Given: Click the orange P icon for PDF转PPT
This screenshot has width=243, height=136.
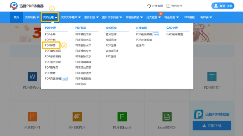Looking at the screenshot, I should 33,117.
